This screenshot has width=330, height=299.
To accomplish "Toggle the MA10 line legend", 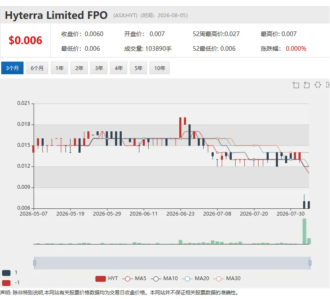I will tap(164, 278).
